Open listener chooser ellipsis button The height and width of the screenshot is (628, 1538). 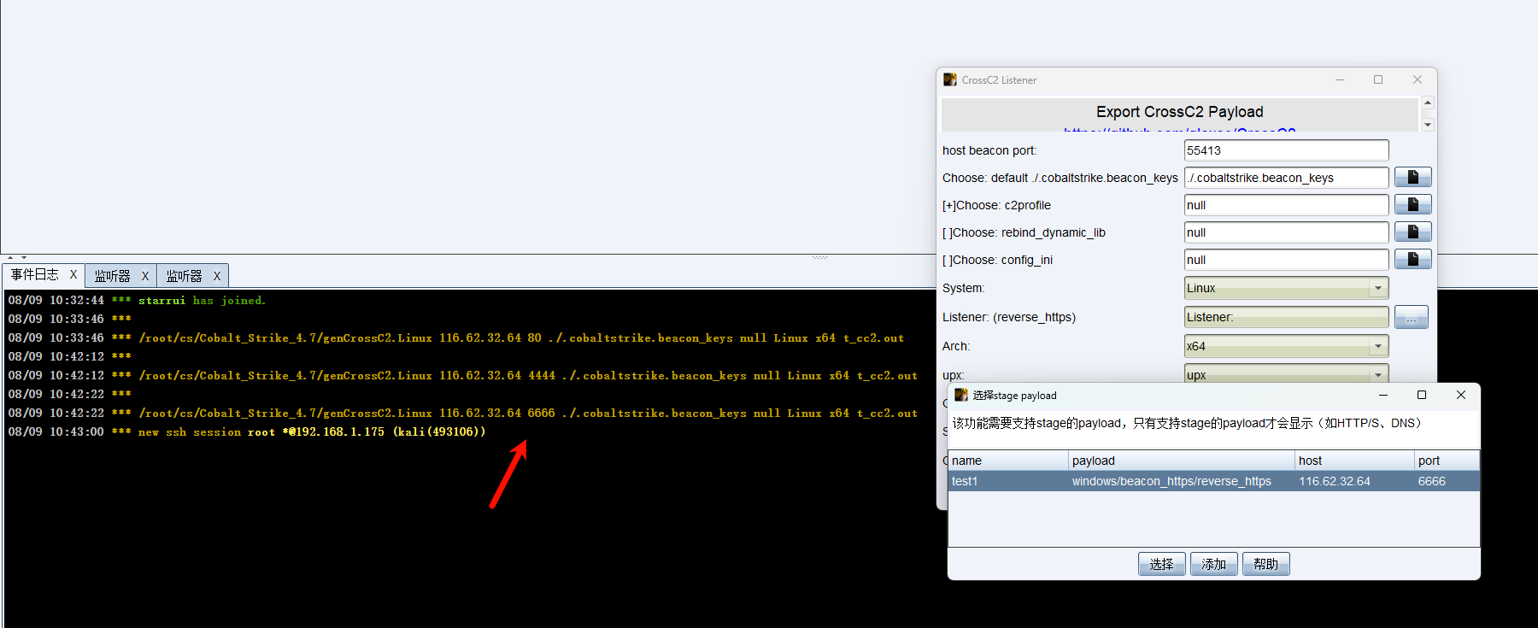[1411, 317]
